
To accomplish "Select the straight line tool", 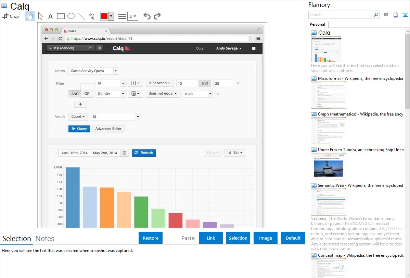I will [x=81, y=16].
